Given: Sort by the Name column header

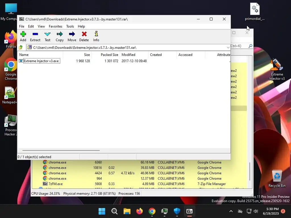Looking at the screenshot, I should [x=40, y=55].
